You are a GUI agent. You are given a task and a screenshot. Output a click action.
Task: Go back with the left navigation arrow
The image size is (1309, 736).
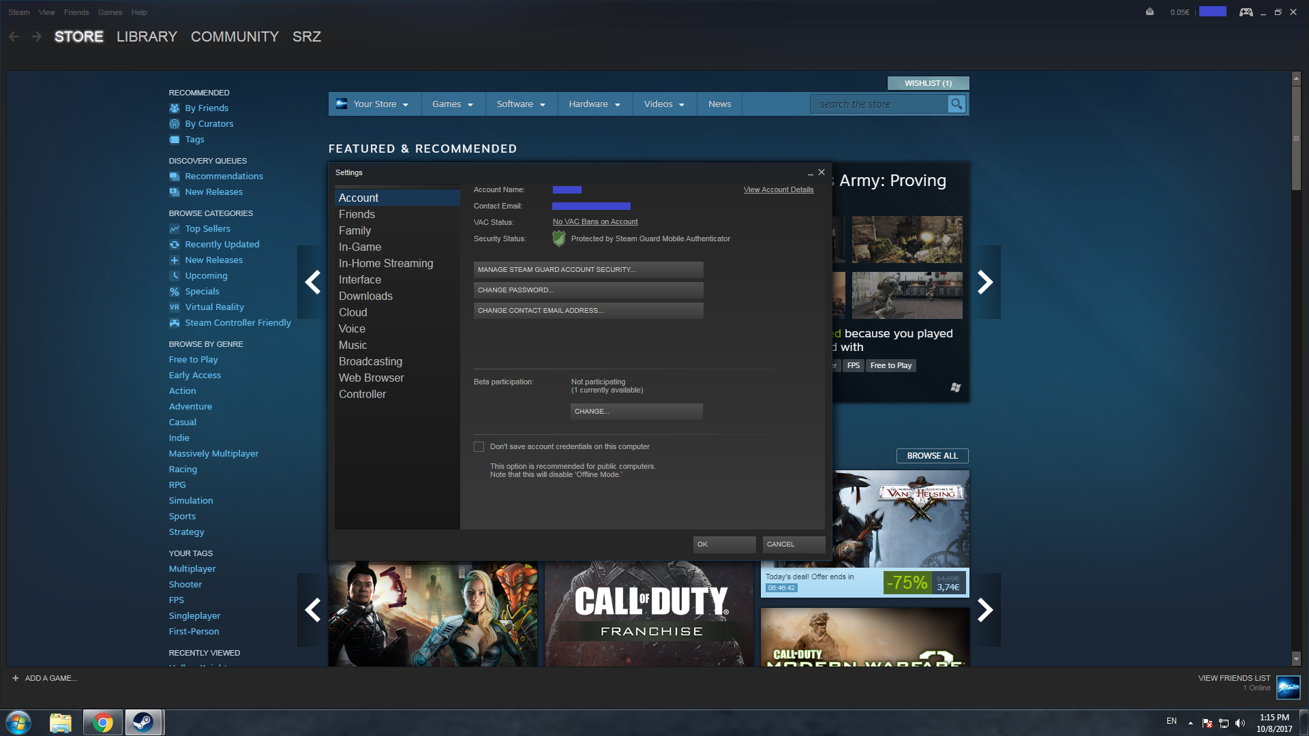click(14, 37)
